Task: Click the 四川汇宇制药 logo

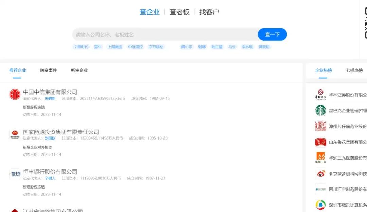Action: click(320, 189)
